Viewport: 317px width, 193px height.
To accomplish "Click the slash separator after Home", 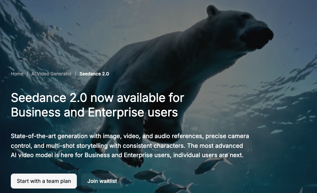I will [27, 74].
